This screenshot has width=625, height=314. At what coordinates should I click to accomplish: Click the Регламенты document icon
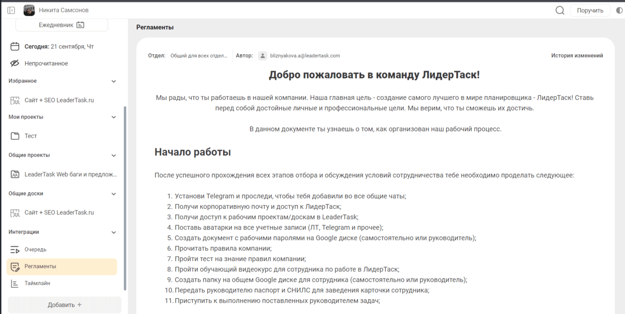pos(15,266)
